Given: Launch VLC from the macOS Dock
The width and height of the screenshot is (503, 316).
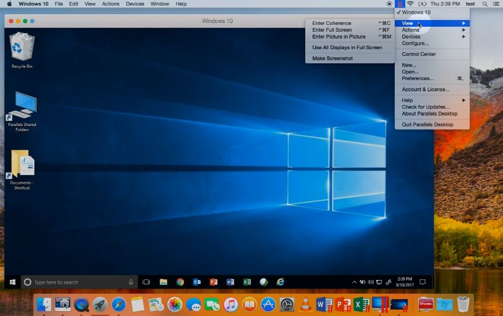Looking at the screenshot, I should pyautogui.click(x=305, y=304).
